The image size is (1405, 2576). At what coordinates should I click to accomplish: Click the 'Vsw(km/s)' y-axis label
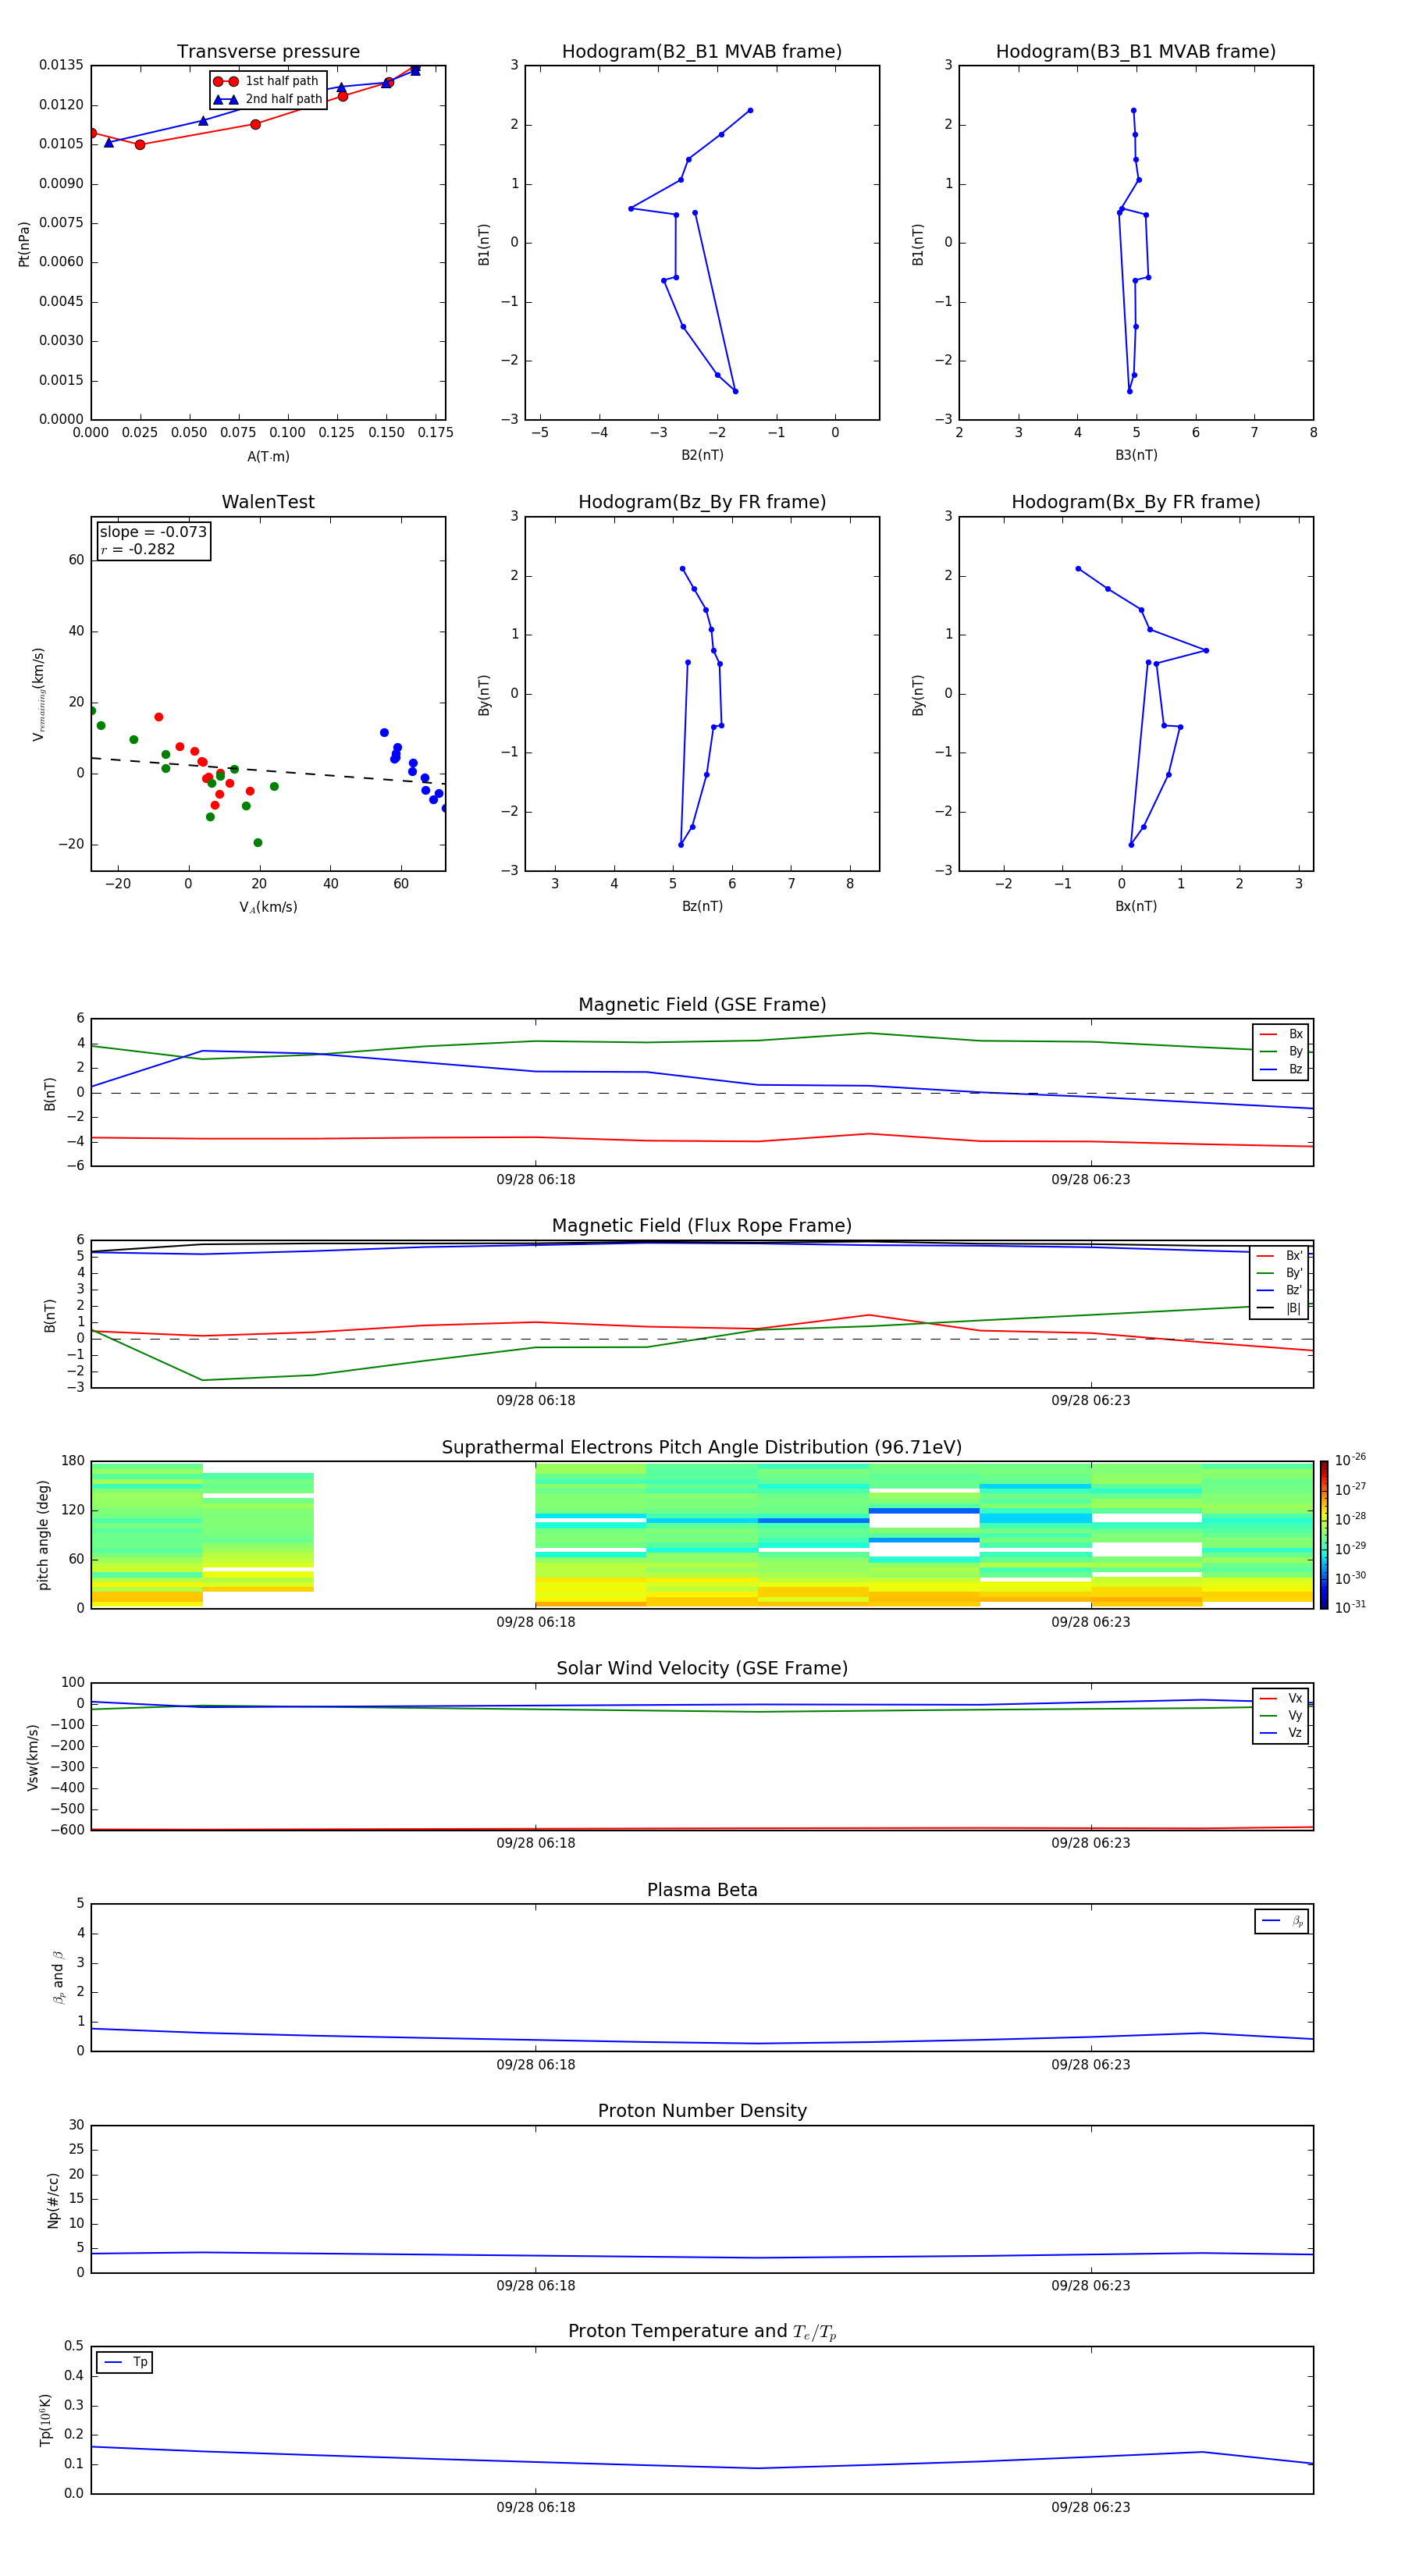(x=32, y=1757)
